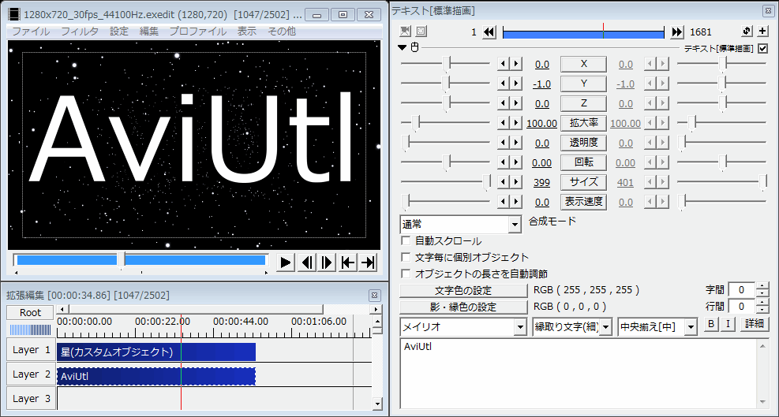This screenshot has width=779, height=417.
Task: Jump to the last frame of the video
Action: tap(368, 262)
